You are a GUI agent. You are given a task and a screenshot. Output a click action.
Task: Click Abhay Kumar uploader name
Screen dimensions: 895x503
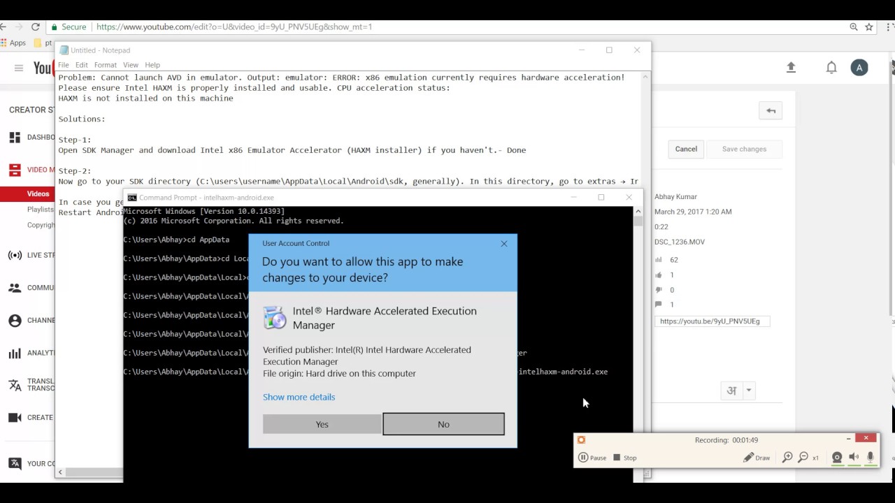pyautogui.click(x=675, y=197)
